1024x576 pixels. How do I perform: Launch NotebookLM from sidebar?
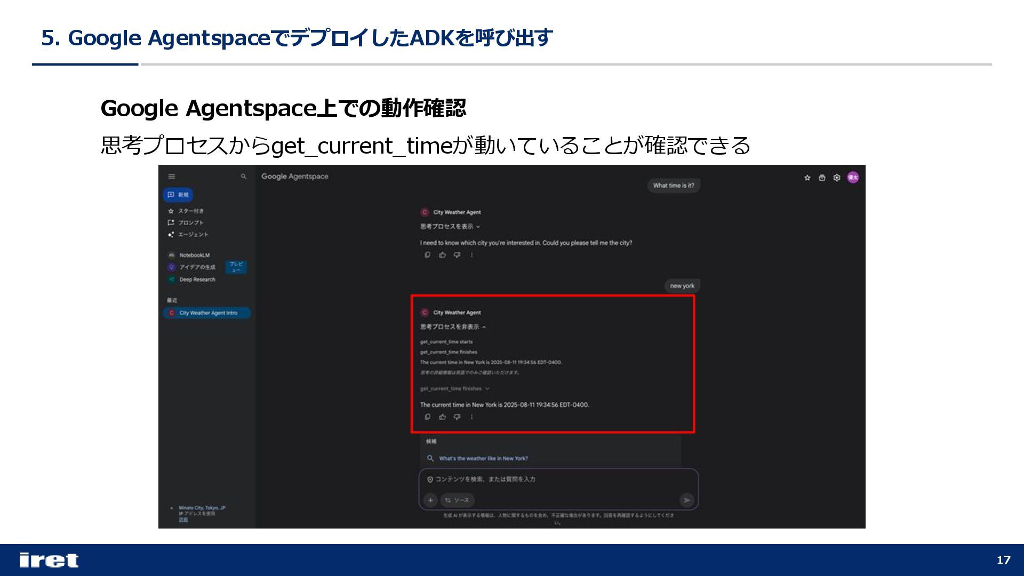(x=189, y=255)
